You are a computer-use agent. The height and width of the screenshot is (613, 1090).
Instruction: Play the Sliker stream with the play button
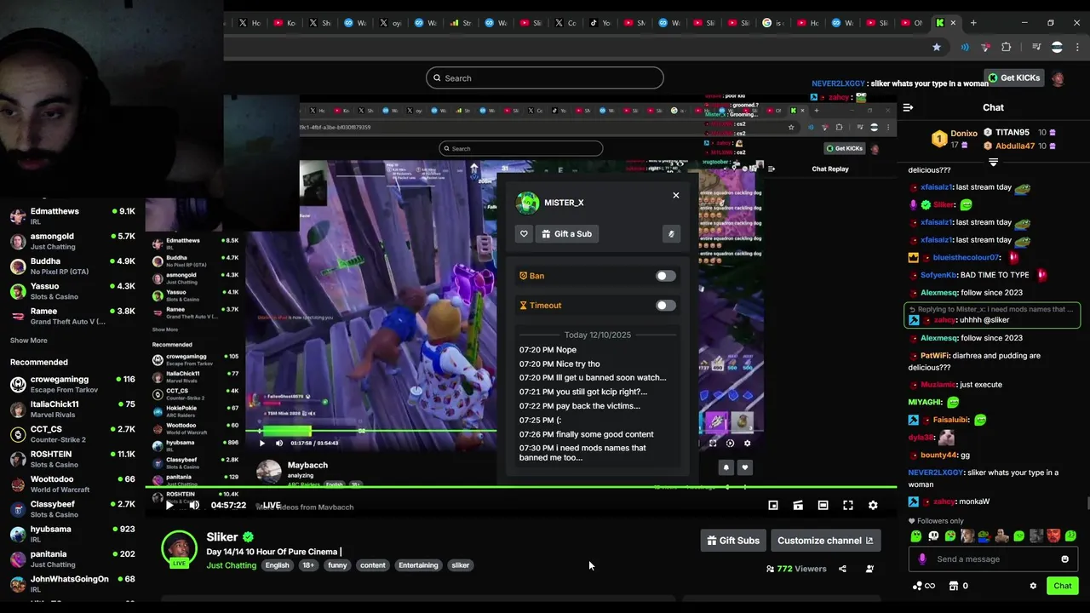click(x=169, y=505)
